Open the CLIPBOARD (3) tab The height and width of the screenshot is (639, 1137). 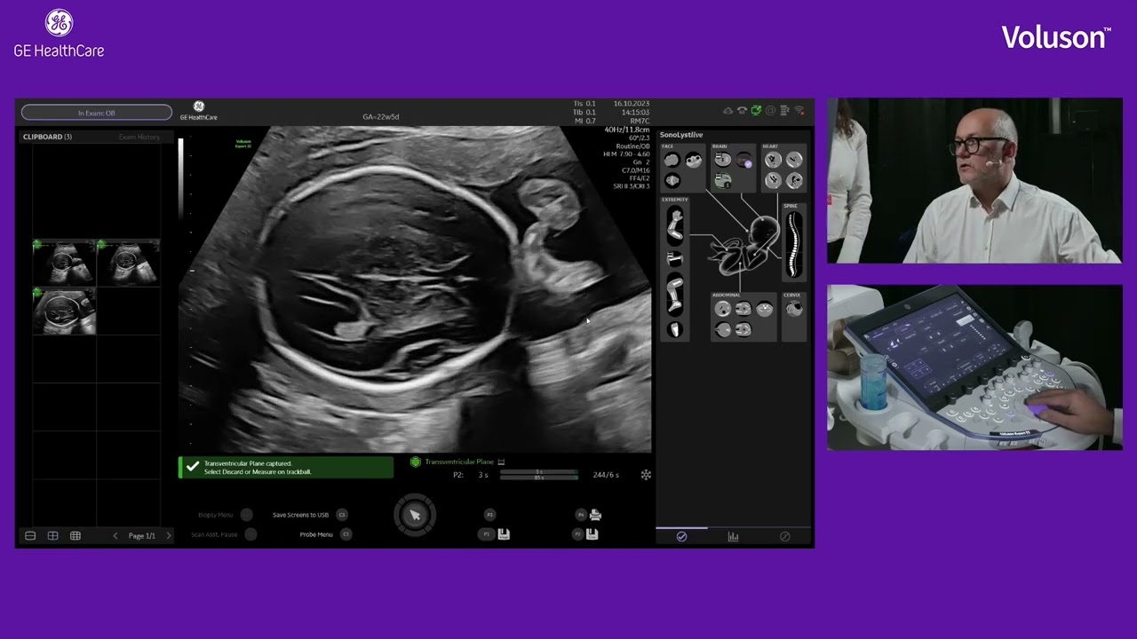47,137
